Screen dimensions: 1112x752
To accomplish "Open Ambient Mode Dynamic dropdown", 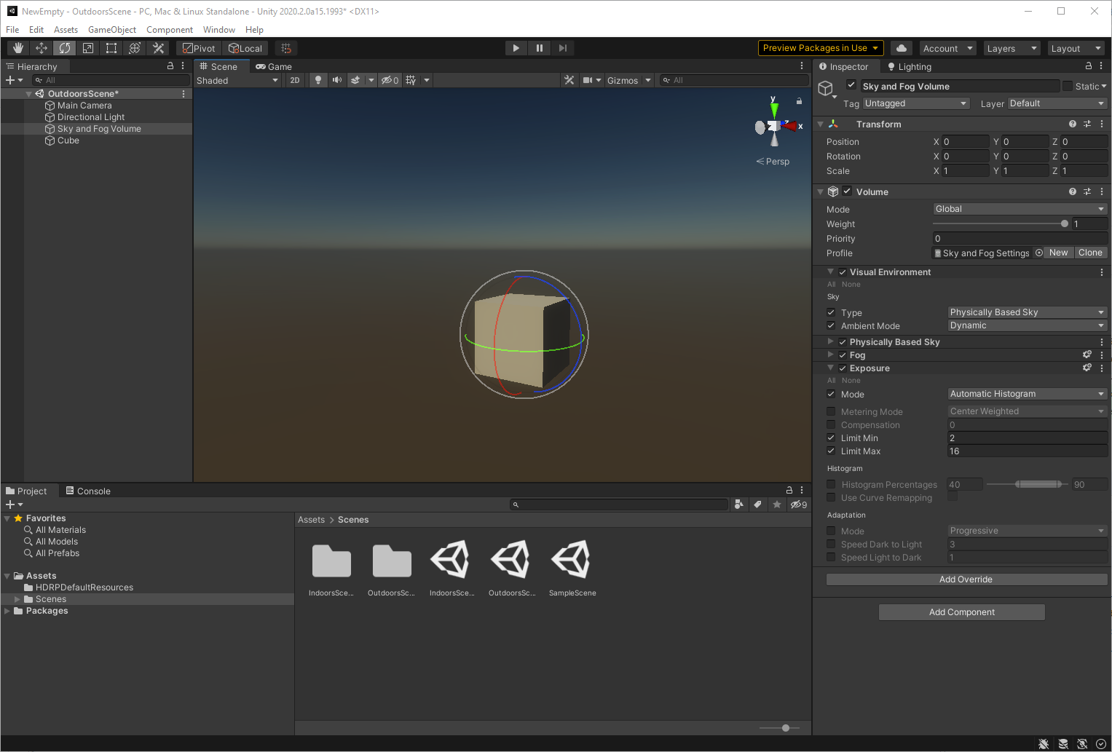I will click(1028, 325).
